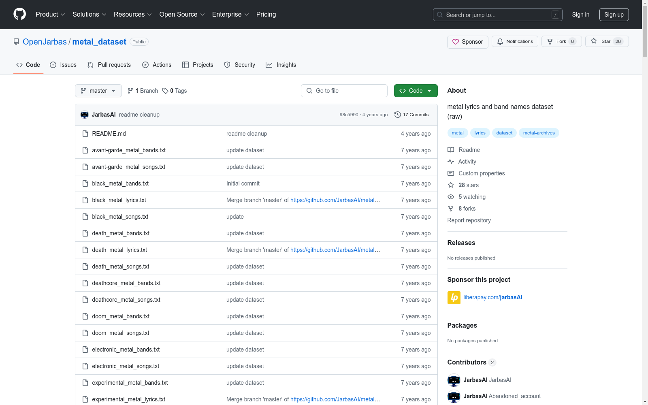Click the file icon beside black_metal_bands.txt
Screen dimensions: 648x405
[85, 183]
